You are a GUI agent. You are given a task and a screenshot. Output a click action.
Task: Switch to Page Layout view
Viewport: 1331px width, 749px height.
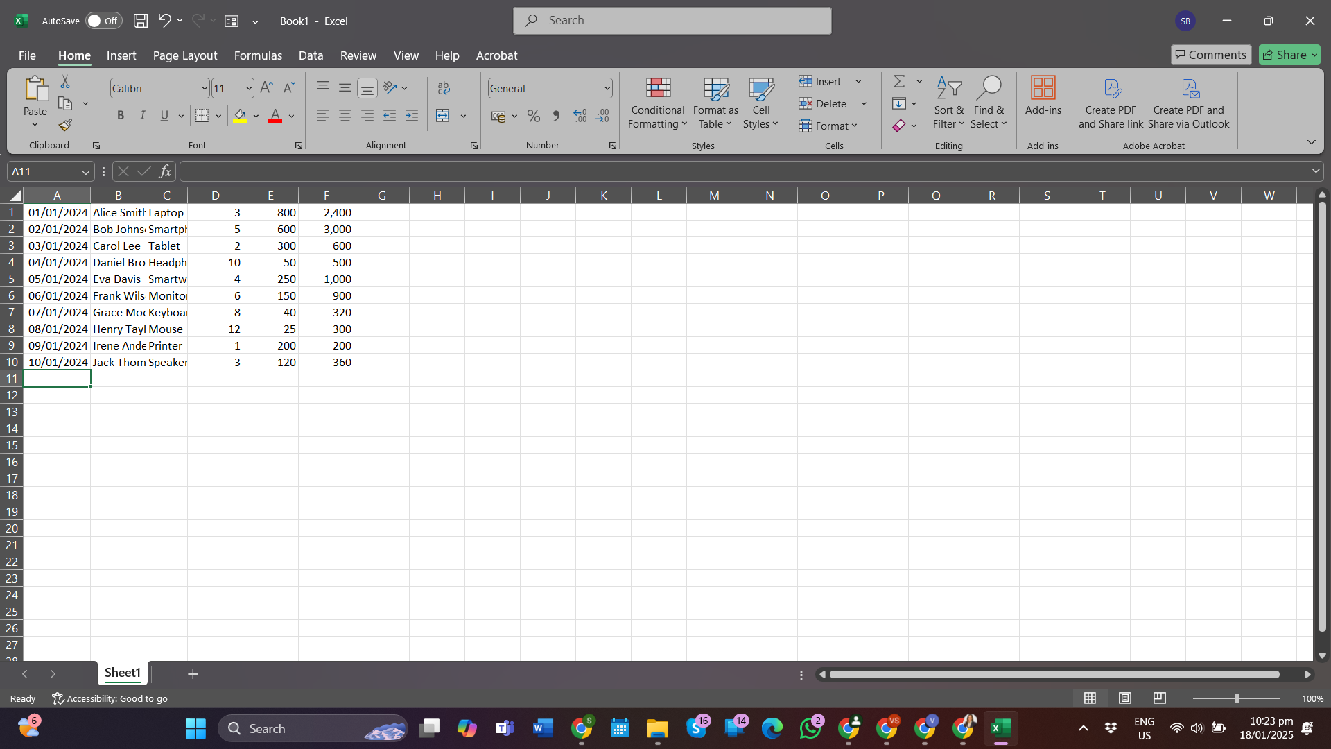pyautogui.click(x=1125, y=698)
